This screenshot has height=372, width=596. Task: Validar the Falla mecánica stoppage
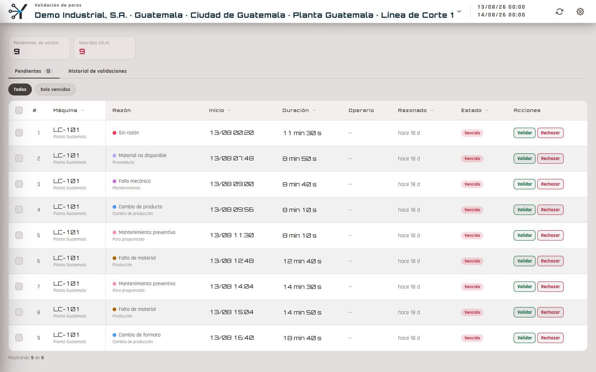pos(524,184)
